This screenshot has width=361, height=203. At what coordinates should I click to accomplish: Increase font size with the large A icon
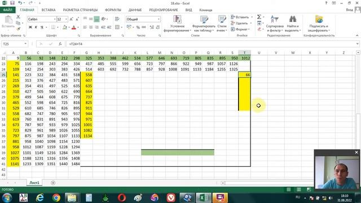point(71,19)
